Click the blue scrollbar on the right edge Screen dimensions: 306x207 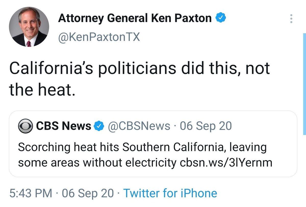pos(304,84)
